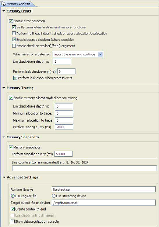This screenshot has height=227, width=159.
Task: Toggle the Create control thread checkbox
Action: point(13,209)
